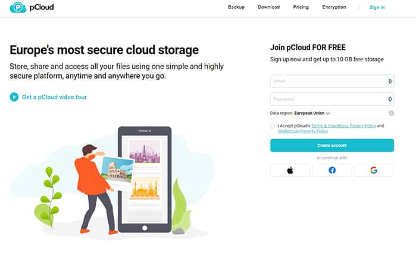
Task: Continue with Google sign-up
Action: [374, 170]
